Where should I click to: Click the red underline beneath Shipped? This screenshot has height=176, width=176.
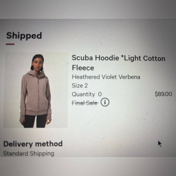10,44
